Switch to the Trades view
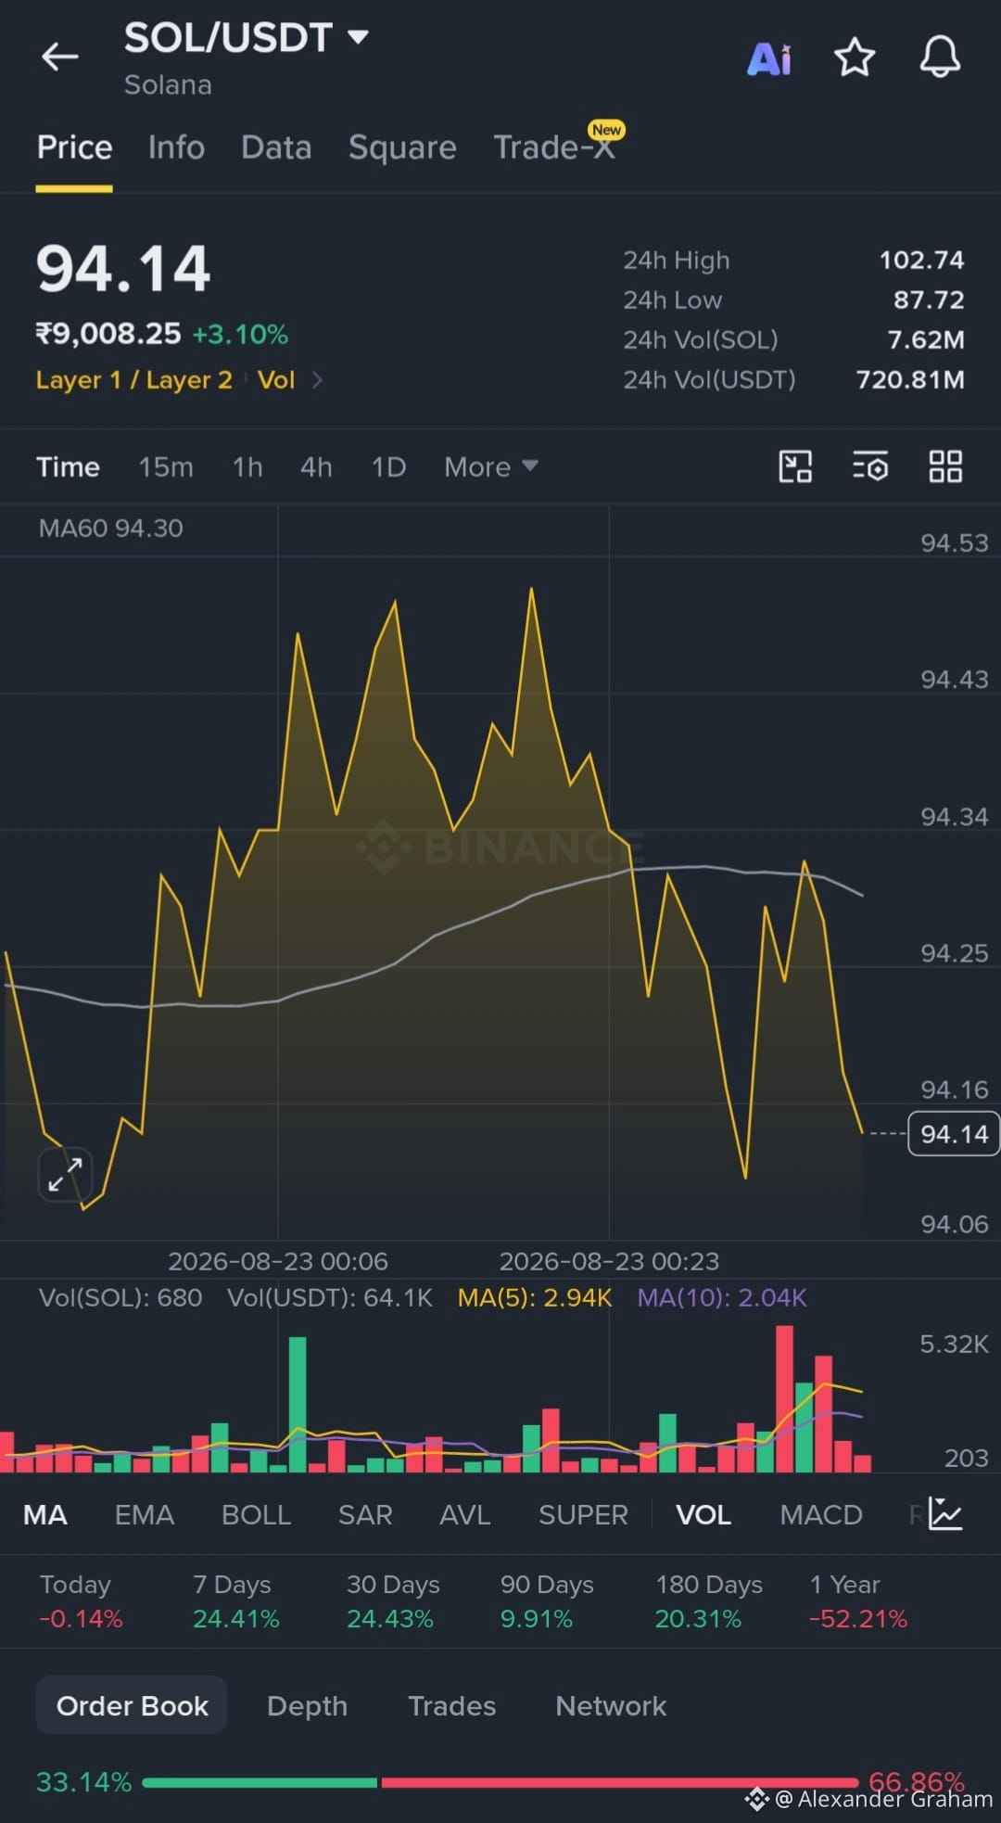The image size is (1001, 1823). [451, 1706]
